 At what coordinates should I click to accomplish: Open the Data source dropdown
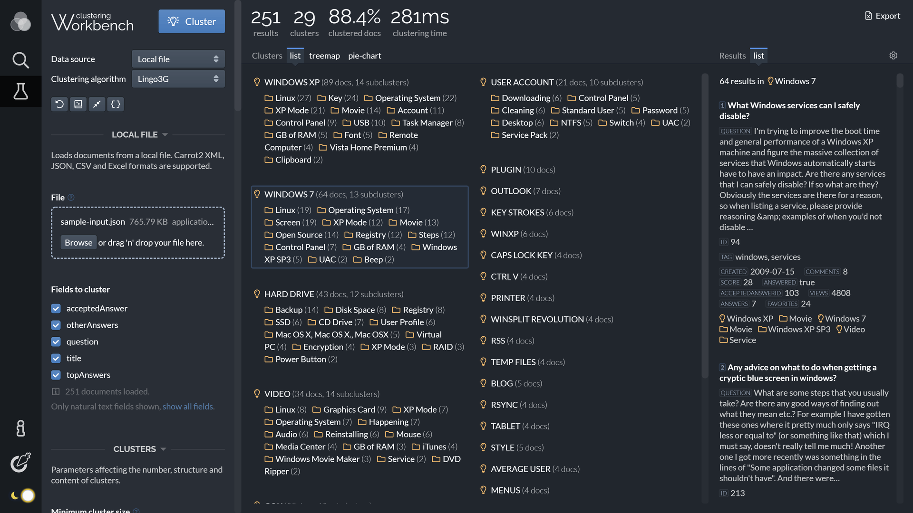point(178,59)
